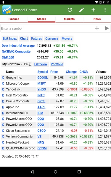Viewport: 111px width, 177px height.
Task: Remove QUALCOMM row with X
Action: pos(3,148)
